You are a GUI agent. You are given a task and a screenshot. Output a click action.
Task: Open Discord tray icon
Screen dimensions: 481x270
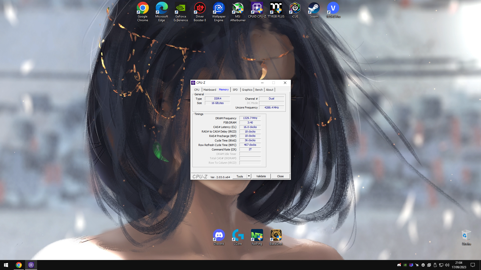pos(399,265)
